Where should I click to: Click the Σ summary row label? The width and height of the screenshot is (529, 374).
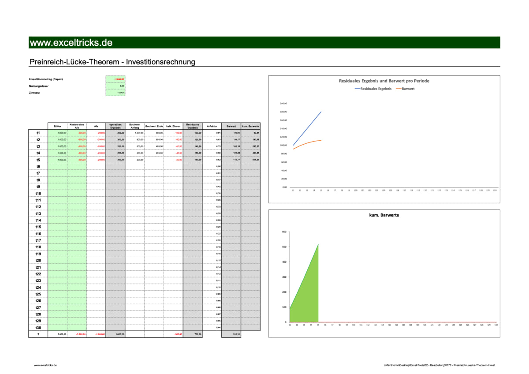39,335
